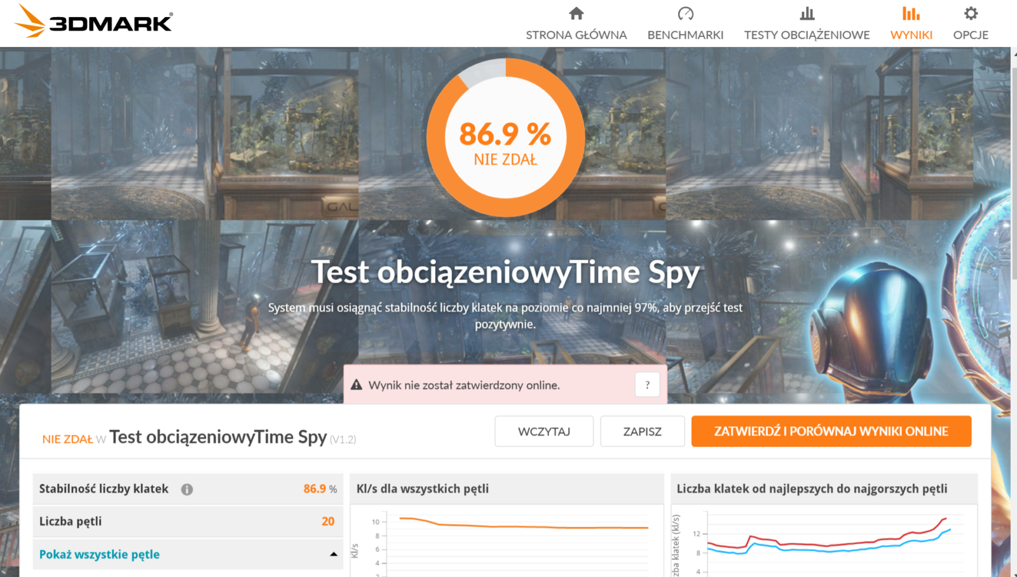Click arrow at right of Pokaż wszystkie pętle row
The image size is (1017, 577).
click(333, 554)
